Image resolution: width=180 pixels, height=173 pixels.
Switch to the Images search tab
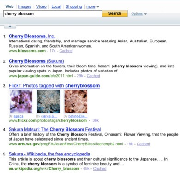tap(24, 6)
